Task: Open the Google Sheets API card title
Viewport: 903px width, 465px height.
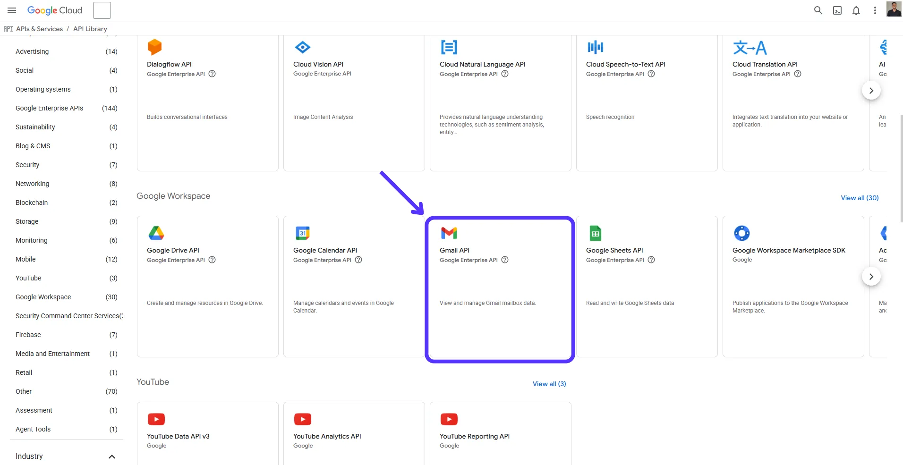Action: (614, 250)
